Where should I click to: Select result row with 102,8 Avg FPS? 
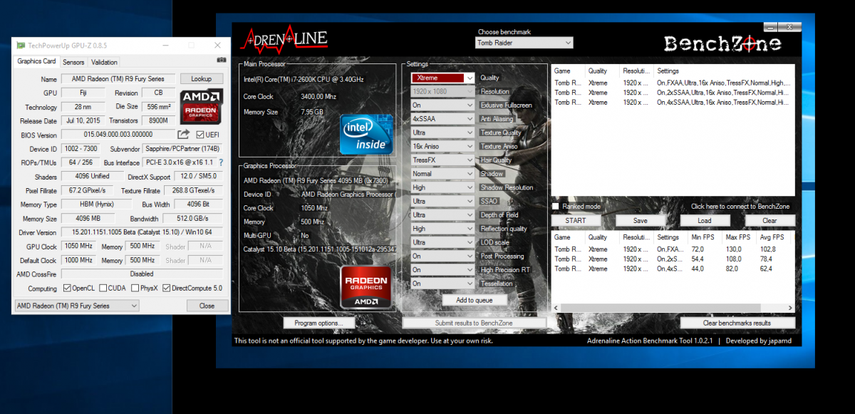pos(673,249)
